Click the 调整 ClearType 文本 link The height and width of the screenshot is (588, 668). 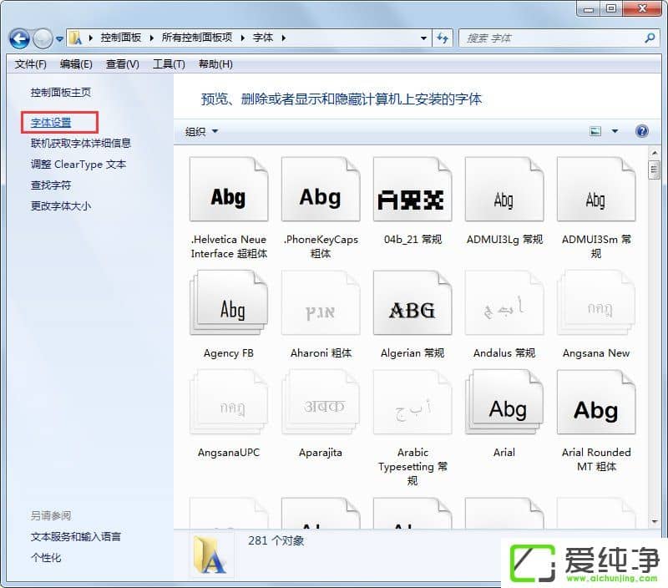coord(78,165)
